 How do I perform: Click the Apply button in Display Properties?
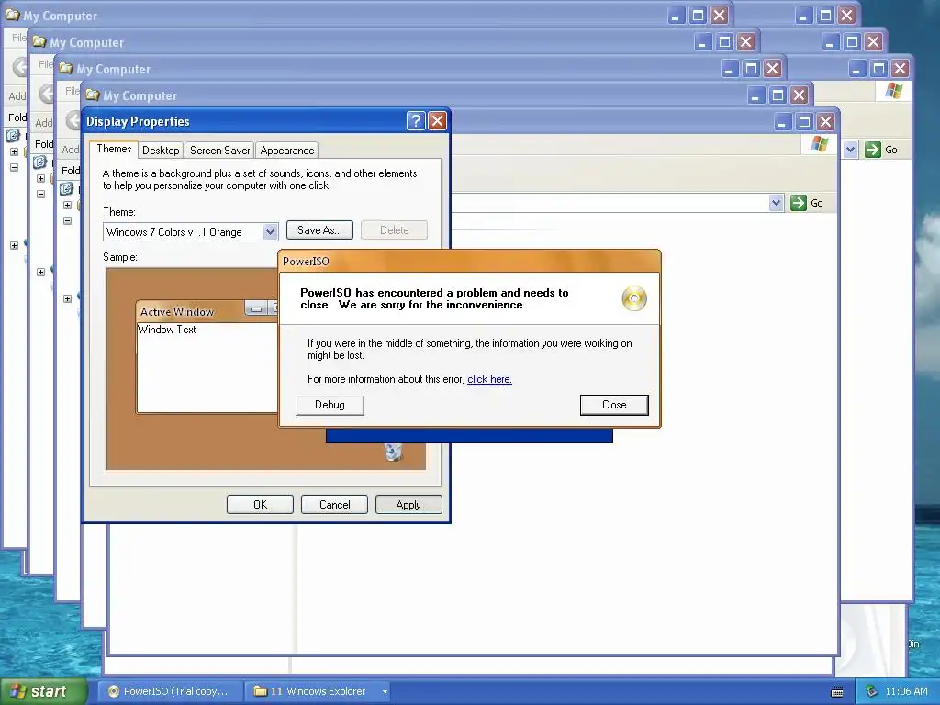pyautogui.click(x=408, y=505)
